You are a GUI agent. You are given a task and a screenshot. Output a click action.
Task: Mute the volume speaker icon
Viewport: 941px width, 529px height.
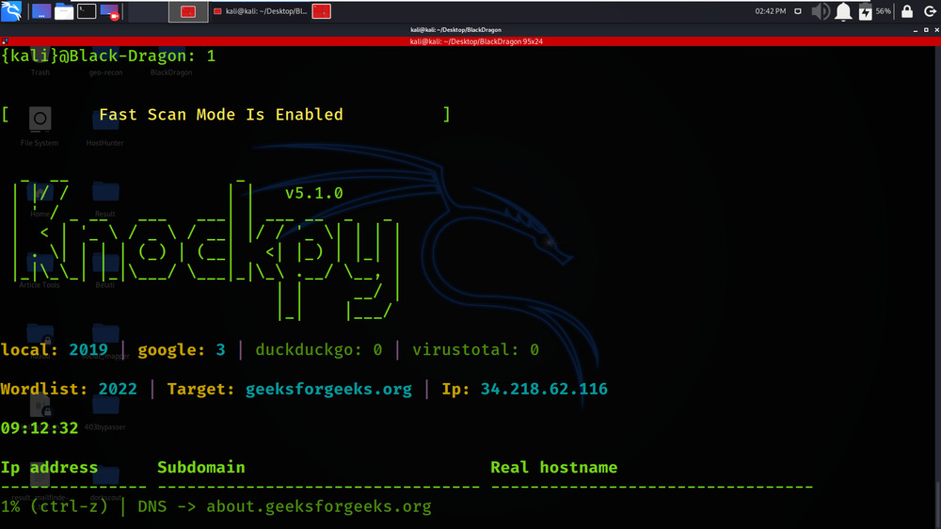[x=821, y=11]
